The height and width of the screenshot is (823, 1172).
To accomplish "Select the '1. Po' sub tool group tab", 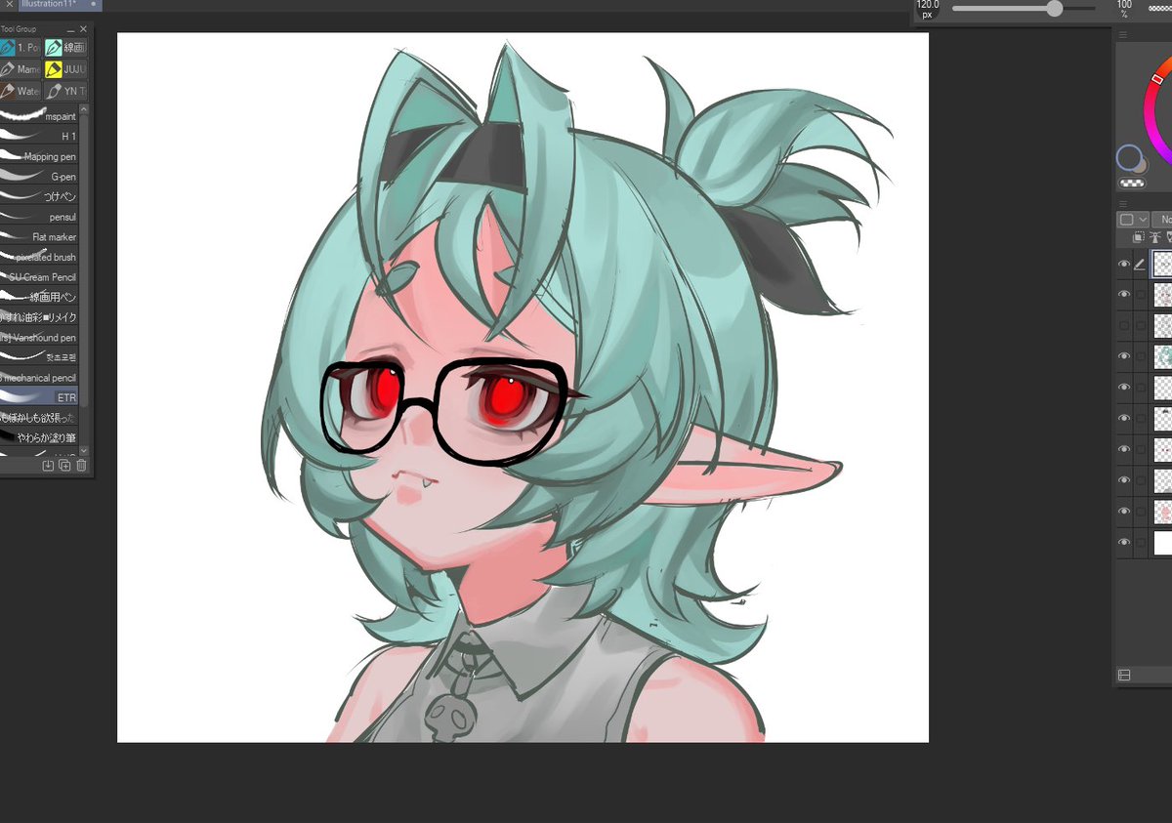I will tap(21, 47).
